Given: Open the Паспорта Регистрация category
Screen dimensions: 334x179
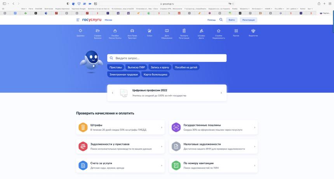Looking at the screenshot, I should coord(184,34).
